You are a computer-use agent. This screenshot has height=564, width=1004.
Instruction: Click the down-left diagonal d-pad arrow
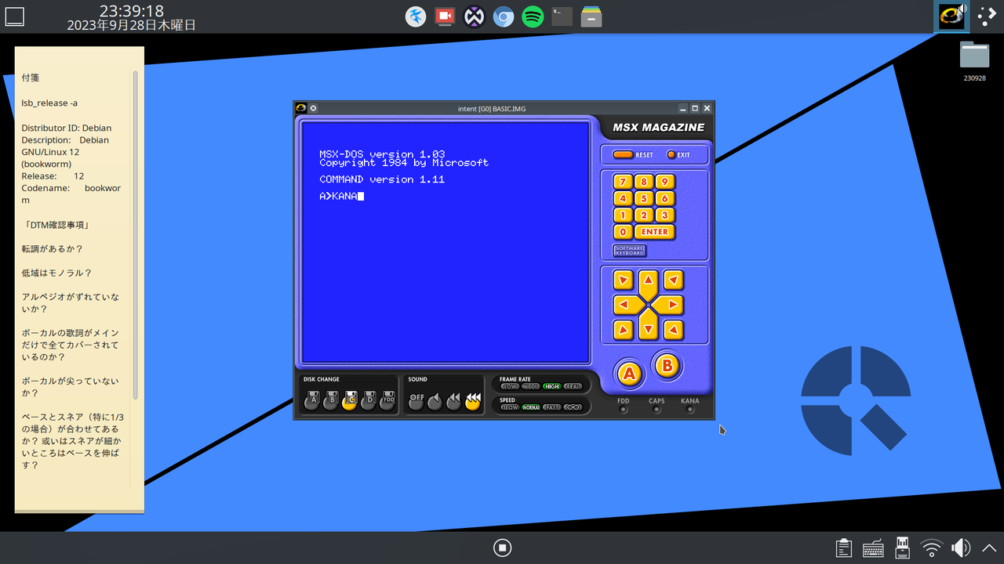(624, 330)
